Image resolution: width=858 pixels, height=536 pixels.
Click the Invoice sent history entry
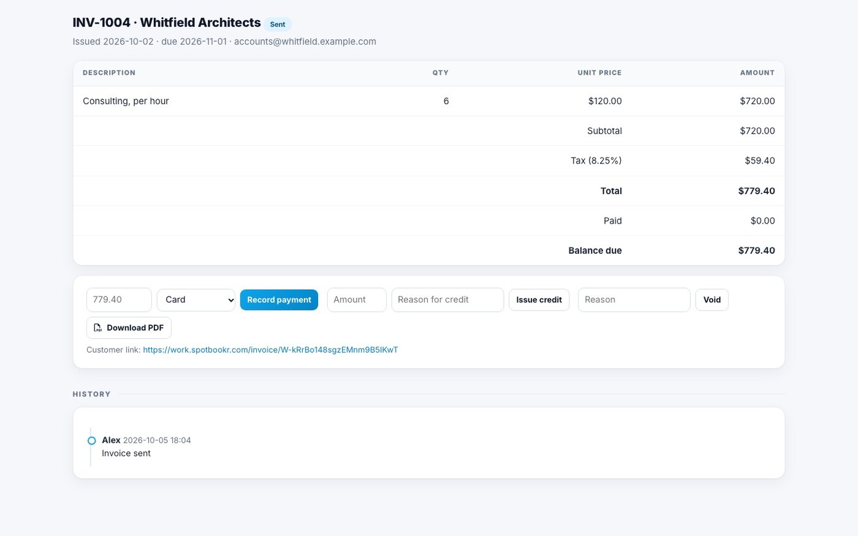[x=126, y=453]
